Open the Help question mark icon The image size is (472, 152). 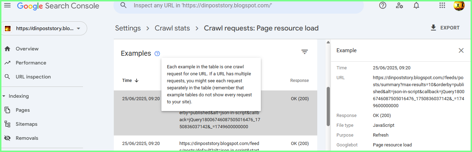click(x=383, y=5)
